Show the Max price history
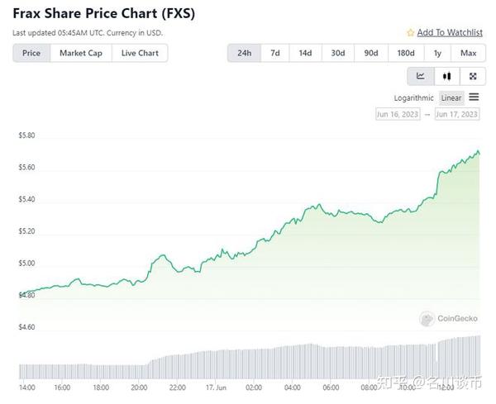Image resolution: width=496 pixels, height=404 pixels. pyautogui.click(x=468, y=53)
